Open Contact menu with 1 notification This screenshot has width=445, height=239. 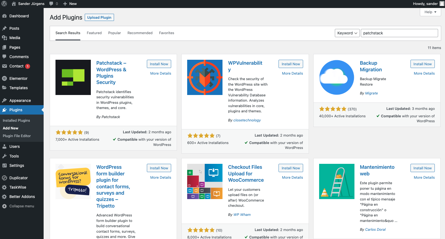22,66
